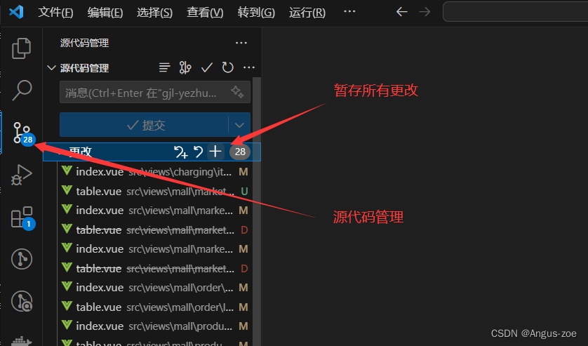Screen dimensions: 588x346
Task: Stage all changes with the plus icon
Action: pyautogui.click(x=215, y=152)
